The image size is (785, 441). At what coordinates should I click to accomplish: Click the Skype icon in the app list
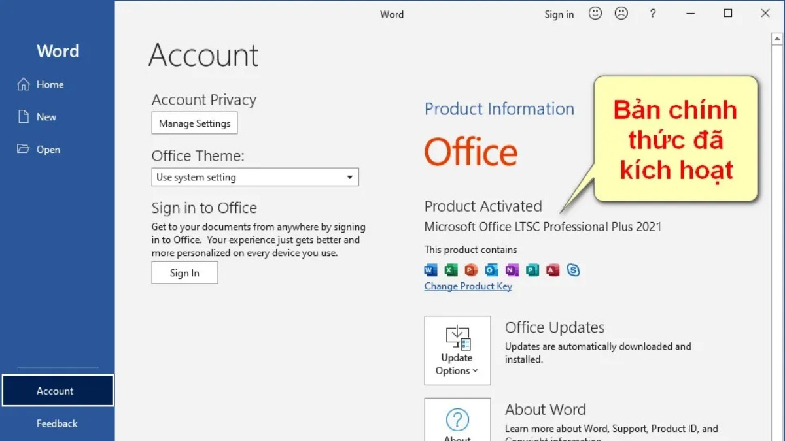[574, 270]
